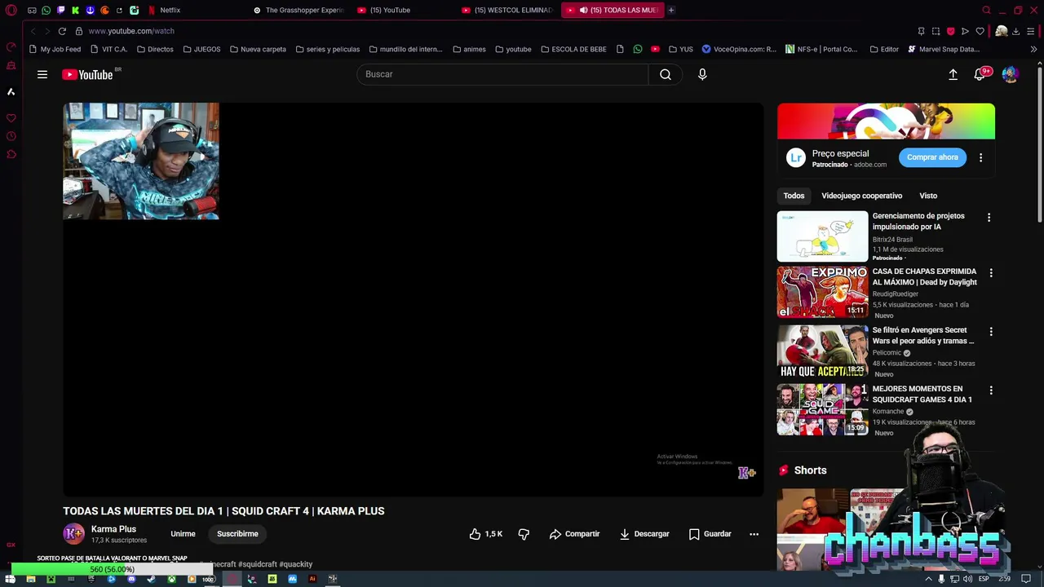Open the pinned Kick tab

tap(75, 10)
